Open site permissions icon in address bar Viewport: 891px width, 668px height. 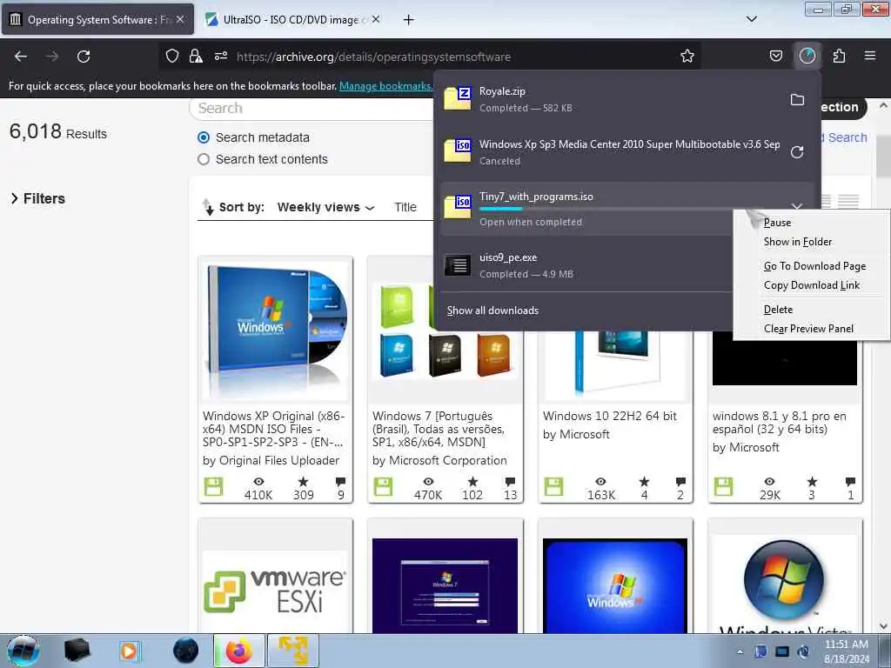point(220,56)
